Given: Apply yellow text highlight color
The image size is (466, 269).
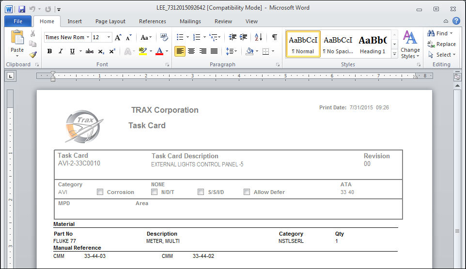Looking at the screenshot, I should tap(142, 51).
